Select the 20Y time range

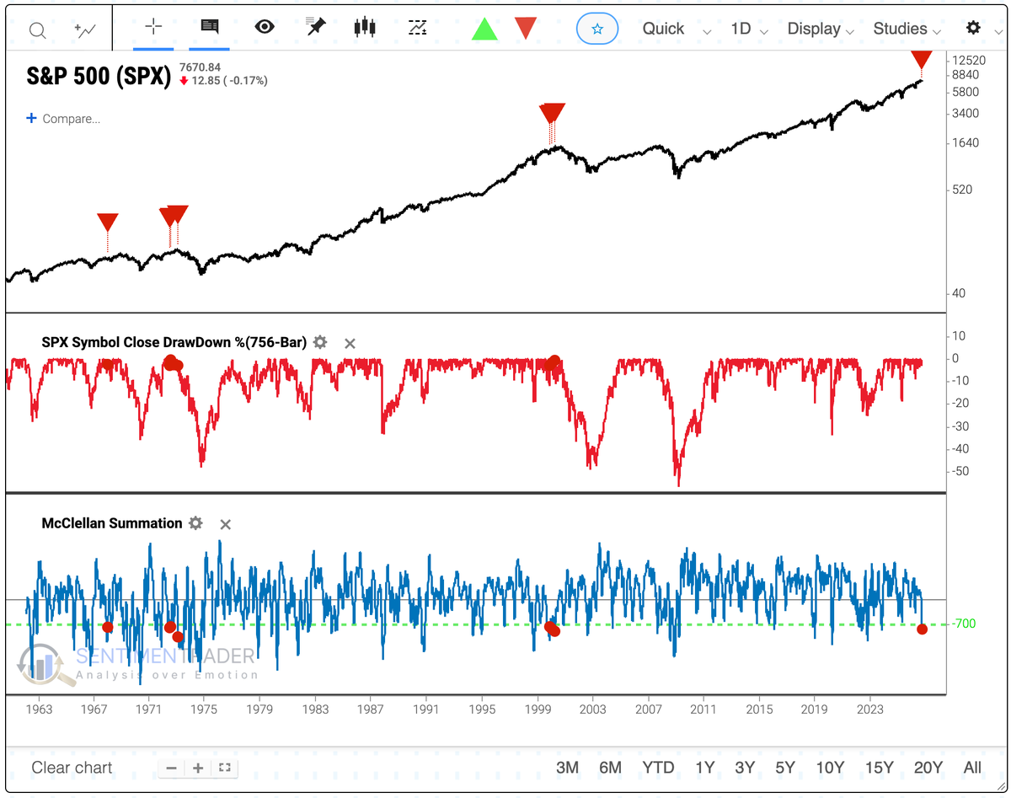tap(928, 768)
